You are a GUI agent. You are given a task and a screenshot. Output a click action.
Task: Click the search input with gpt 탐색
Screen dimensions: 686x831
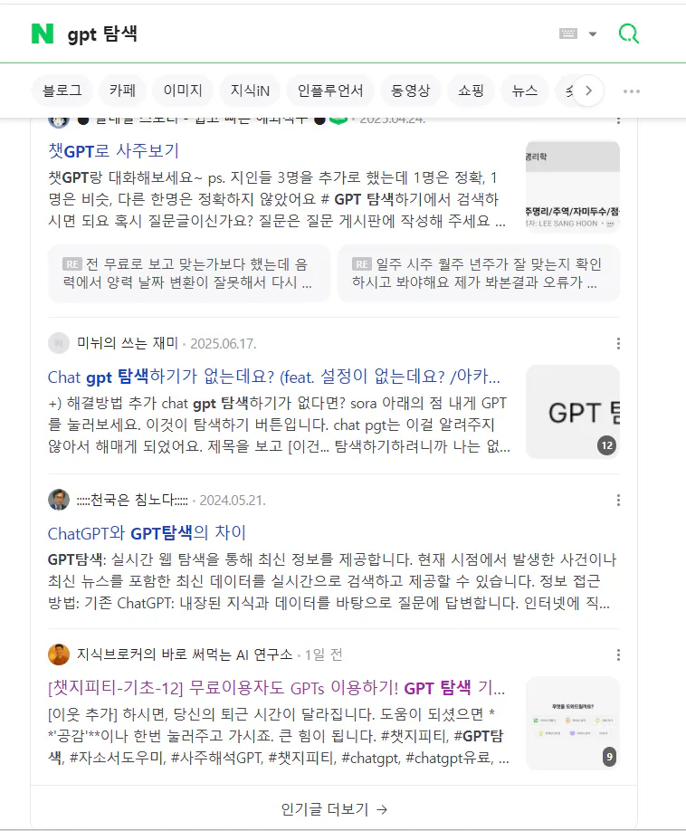(x=307, y=33)
